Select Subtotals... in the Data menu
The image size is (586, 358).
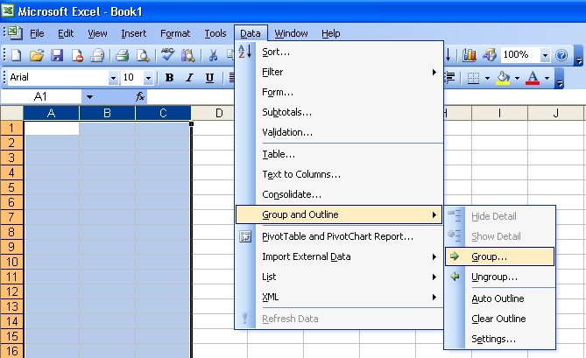(x=339, y=112)
